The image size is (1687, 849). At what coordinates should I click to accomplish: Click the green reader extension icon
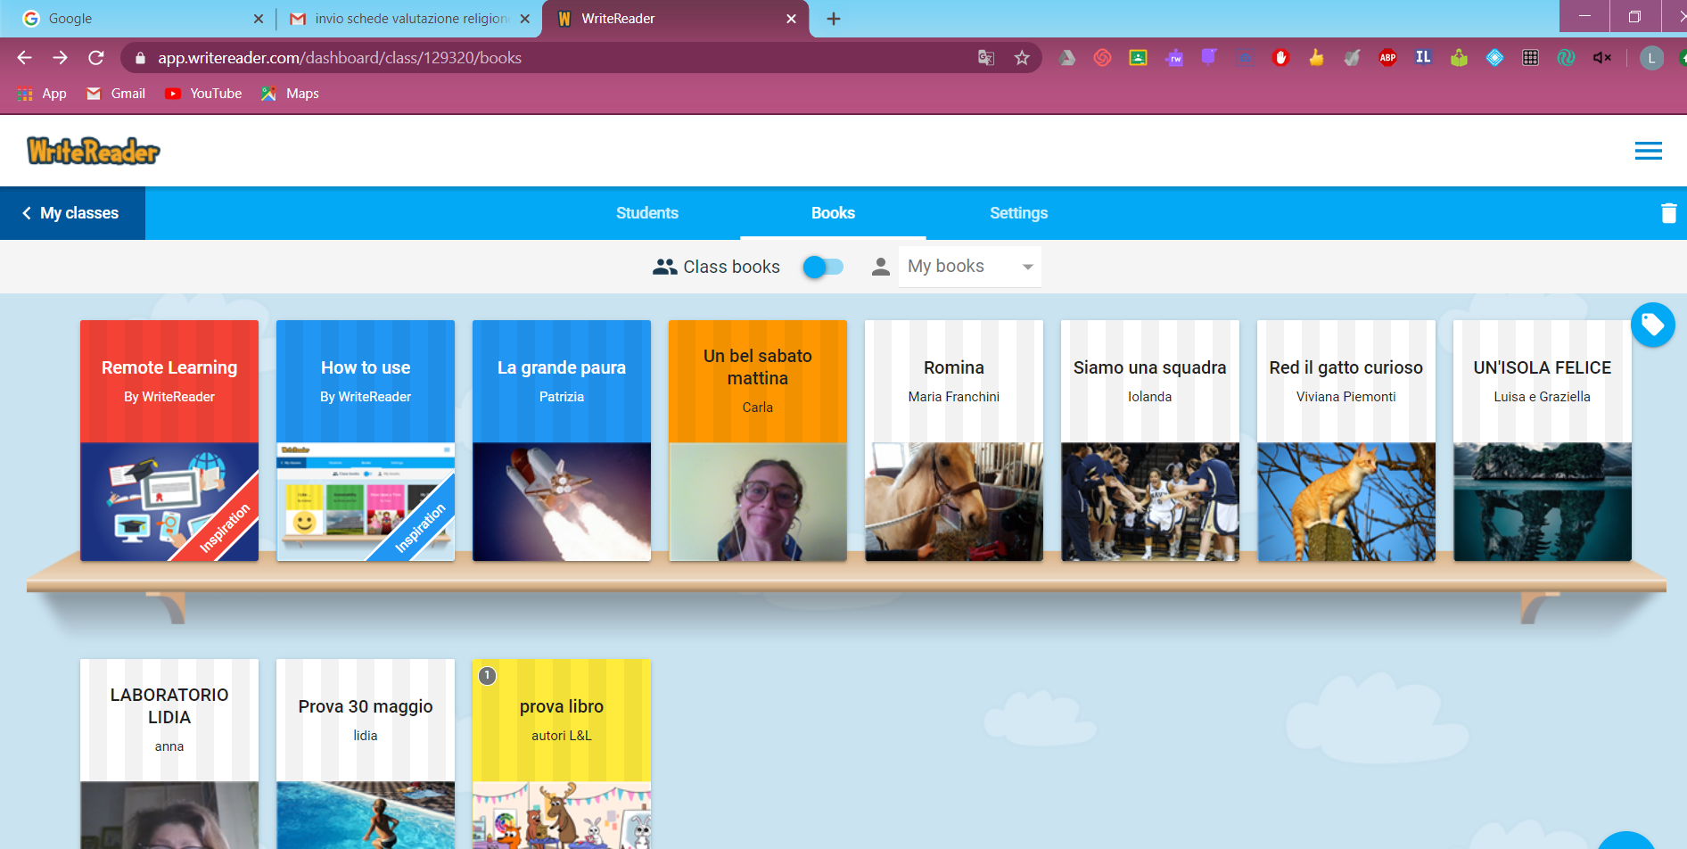pyautogui.click(x=1459, y=58)
